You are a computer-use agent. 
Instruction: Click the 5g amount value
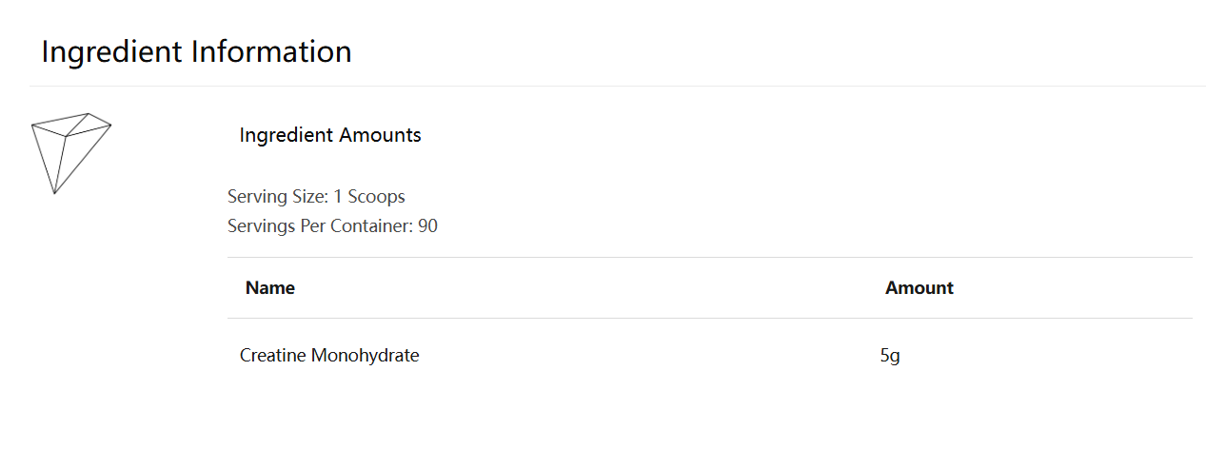pos(890,356)
